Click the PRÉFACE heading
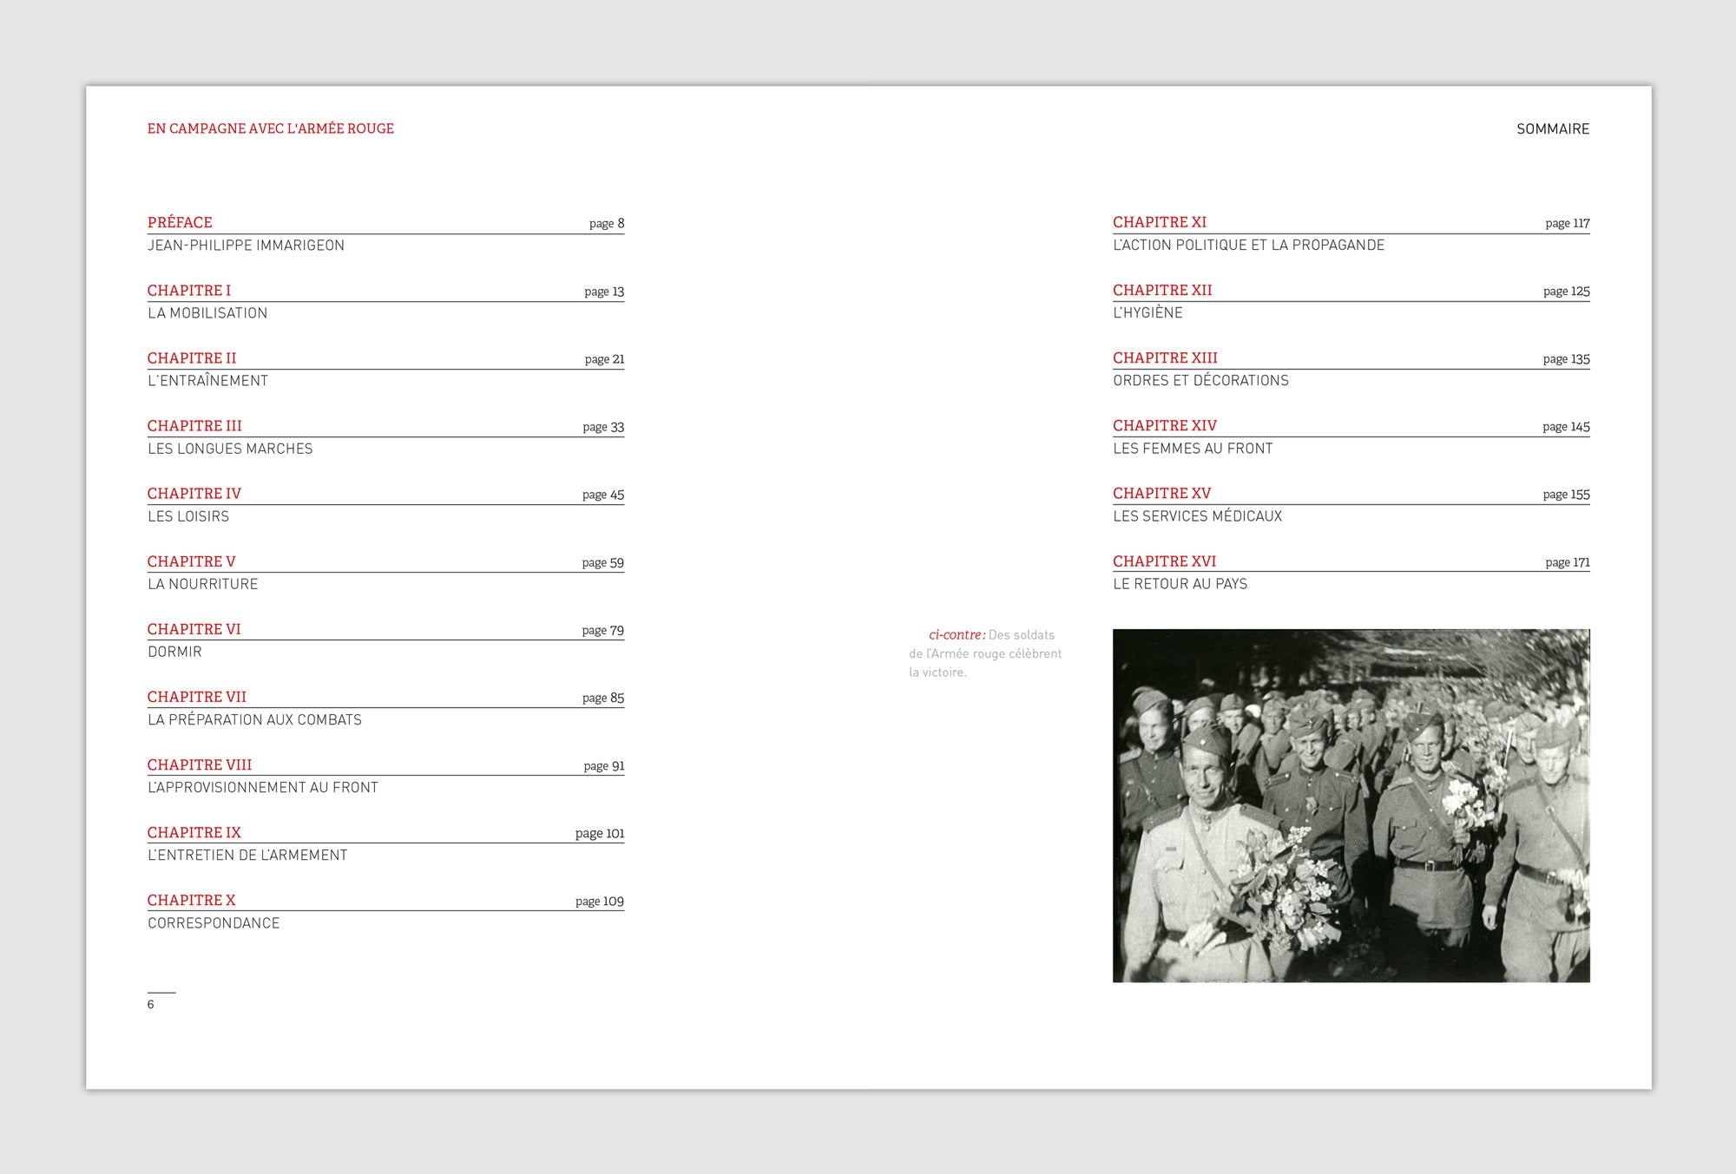Screen dimensions: 1736x1174 [x=180, y=222]
